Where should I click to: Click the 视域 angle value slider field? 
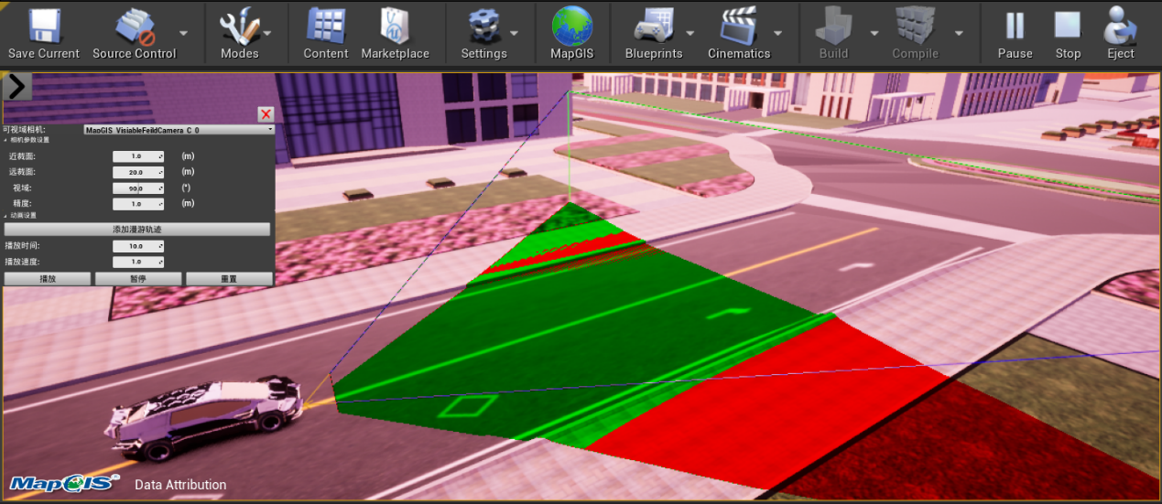click(x=137, y=188)
